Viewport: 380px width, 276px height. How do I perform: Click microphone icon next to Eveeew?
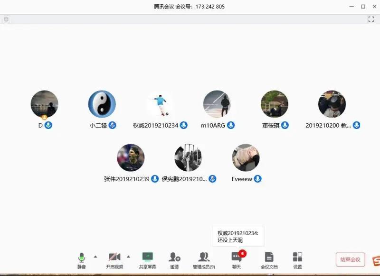tap(257, 179)
